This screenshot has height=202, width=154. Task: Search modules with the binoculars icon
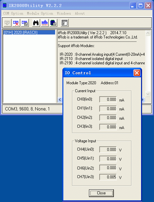[x=36, y=23]
